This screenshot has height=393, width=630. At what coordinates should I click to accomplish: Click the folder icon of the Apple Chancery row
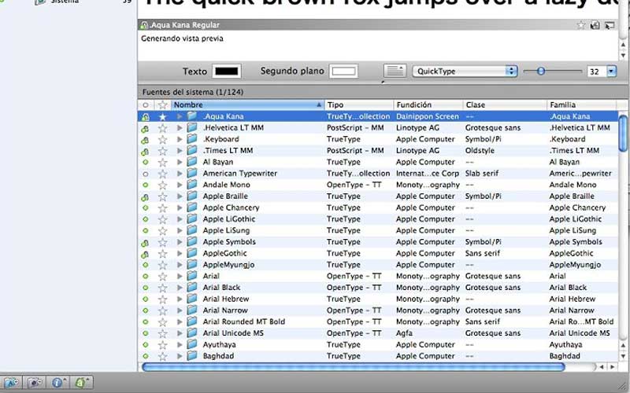pyautogui.click(x=192, y=208)
